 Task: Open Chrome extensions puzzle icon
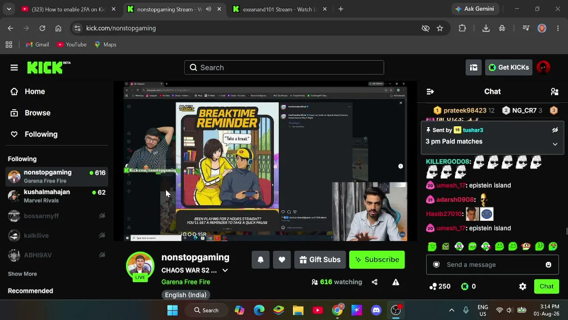pyautogui.click(x=462, y=28)
